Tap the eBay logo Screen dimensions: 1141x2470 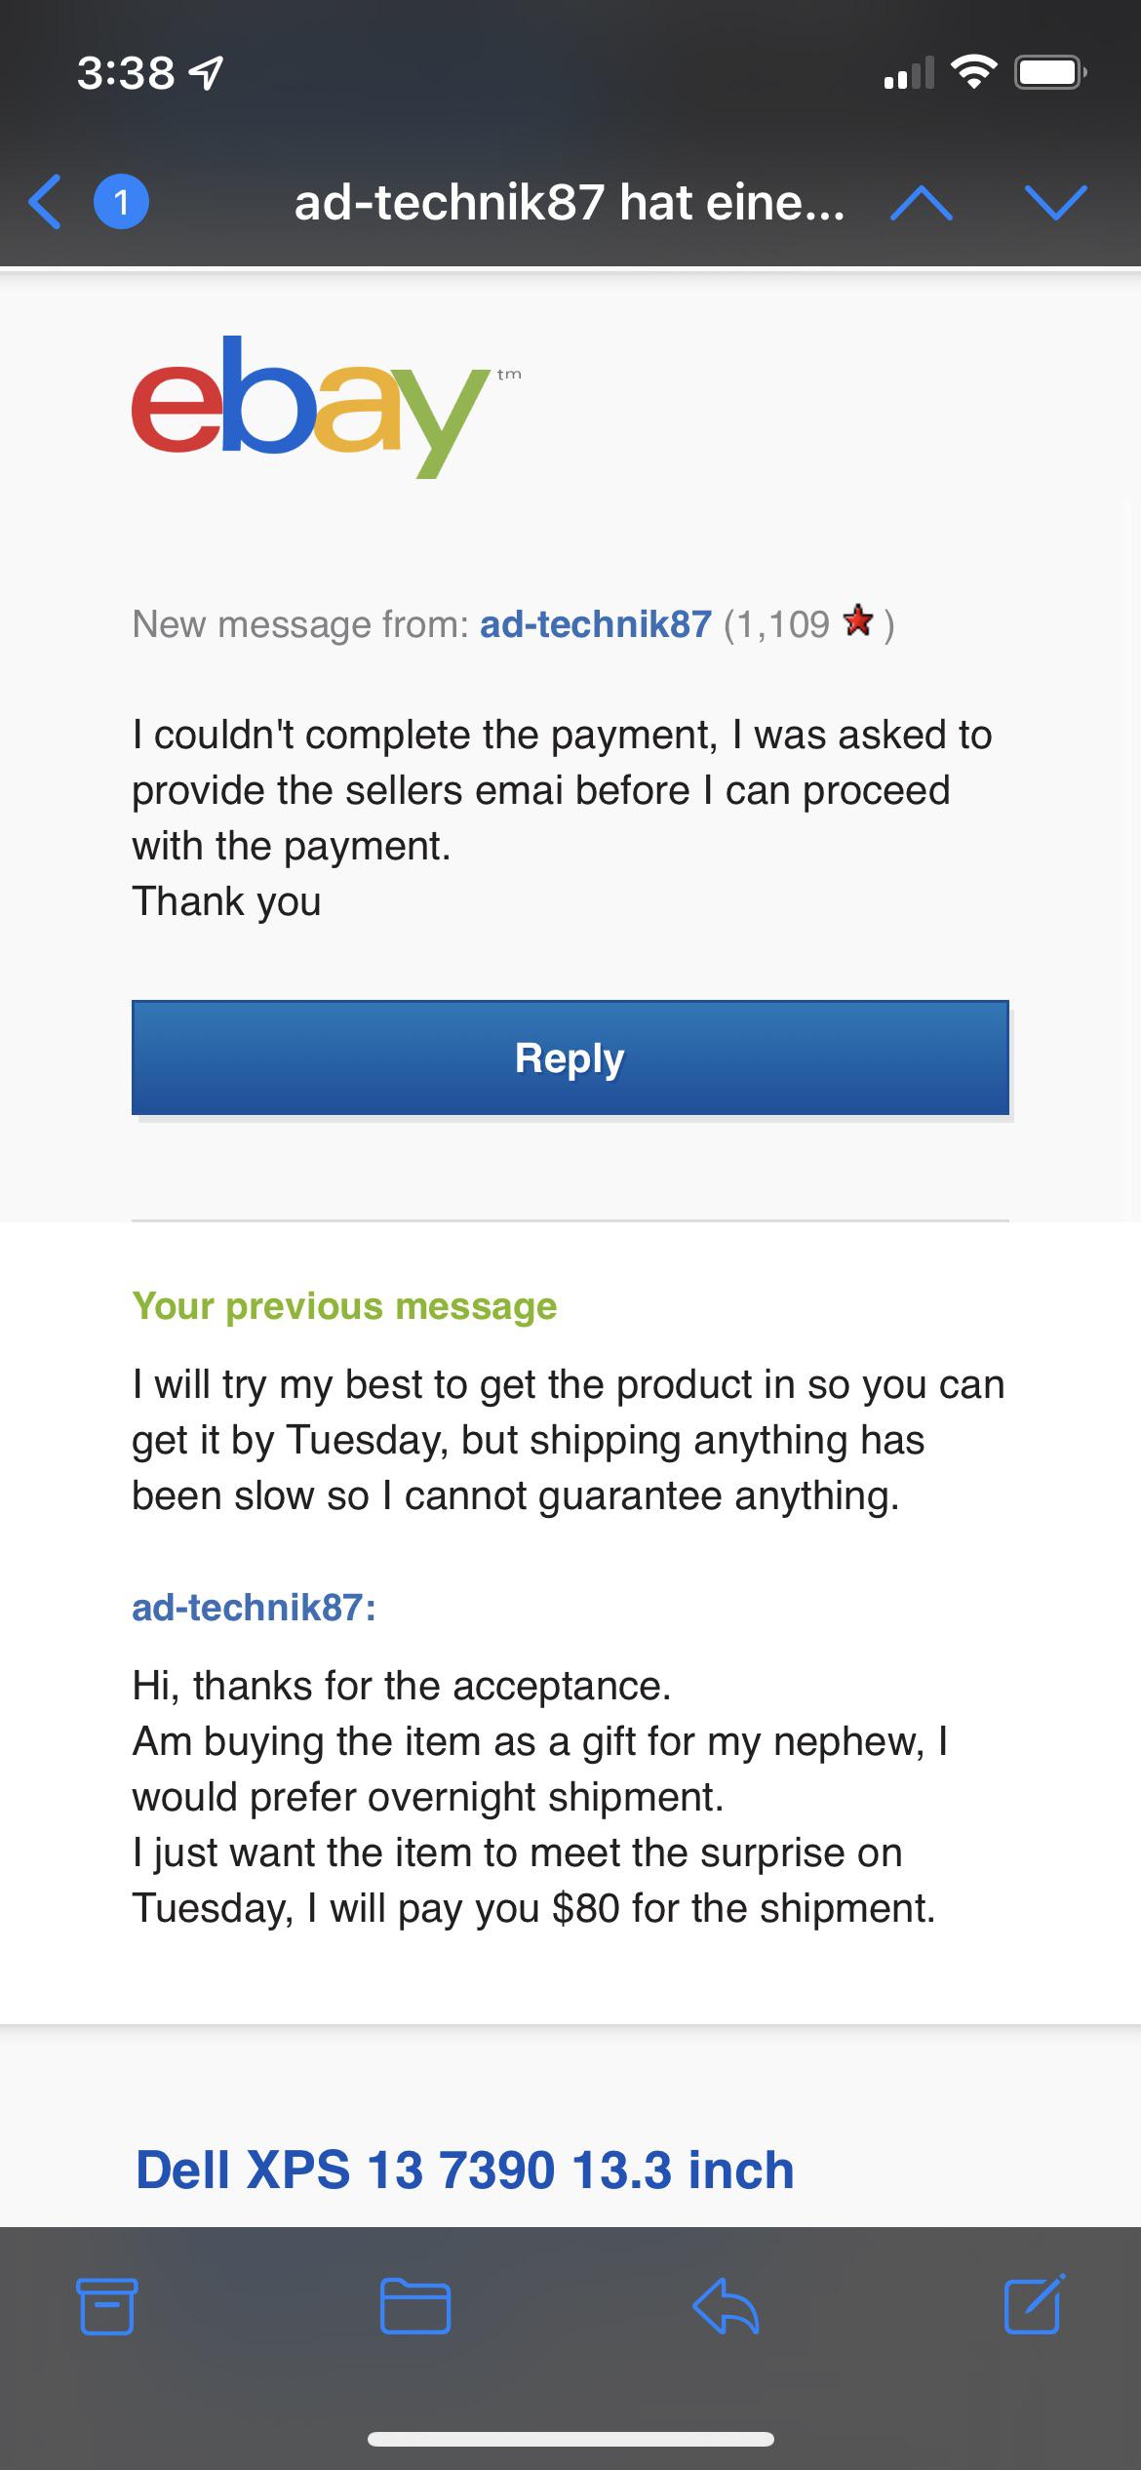322,410
